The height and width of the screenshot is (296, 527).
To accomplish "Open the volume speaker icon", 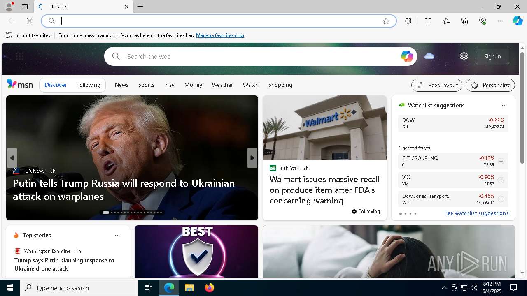I will tap(474, 288).
